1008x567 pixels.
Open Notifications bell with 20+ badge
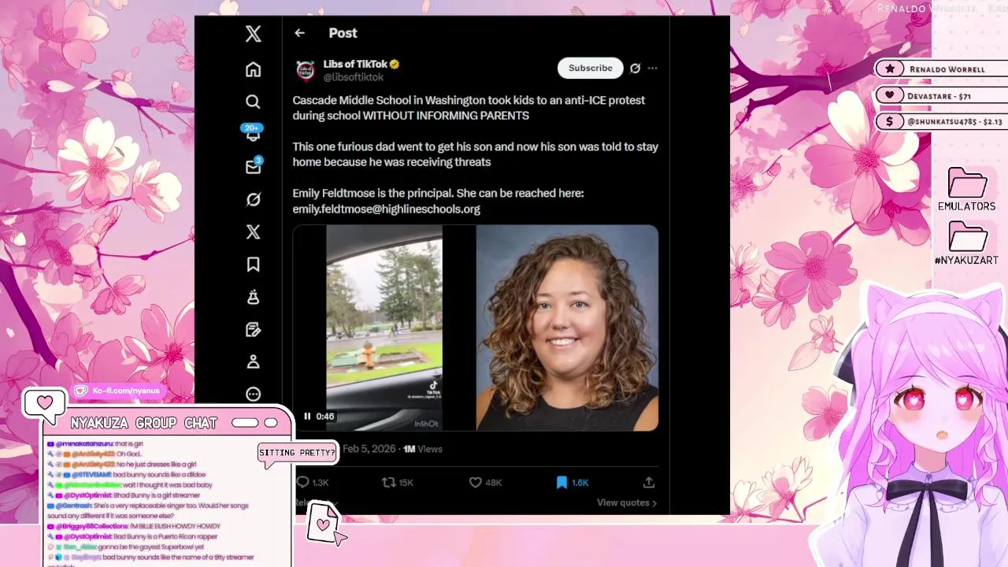coord(253,133)
